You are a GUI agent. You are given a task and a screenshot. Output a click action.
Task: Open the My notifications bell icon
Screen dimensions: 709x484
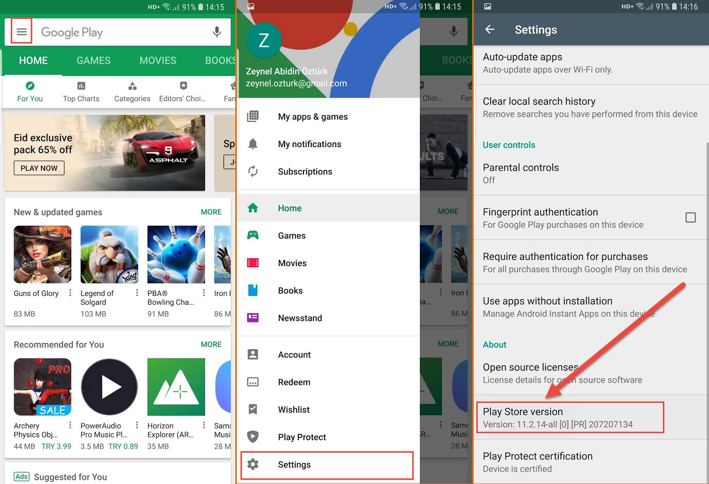pos(253,144)
